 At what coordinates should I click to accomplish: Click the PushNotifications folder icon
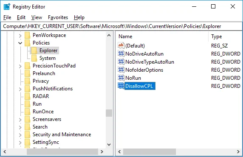[28, 89]
